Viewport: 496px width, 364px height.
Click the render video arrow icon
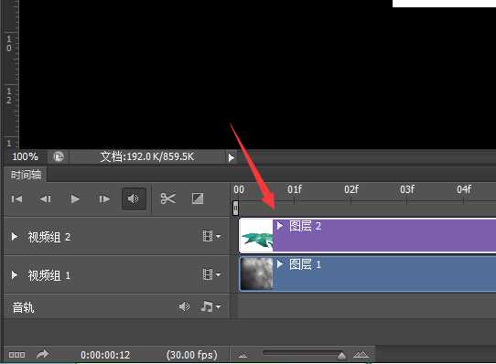(42, 354)
